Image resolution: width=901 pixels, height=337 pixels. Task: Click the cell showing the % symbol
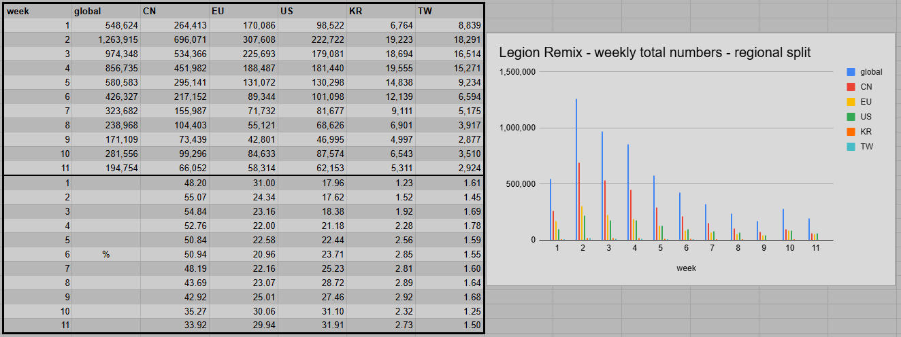click(x=105, y=254)
